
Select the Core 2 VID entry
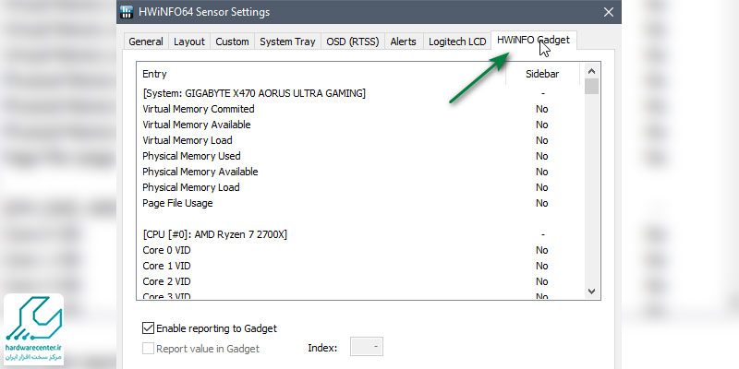coord(360,281)
